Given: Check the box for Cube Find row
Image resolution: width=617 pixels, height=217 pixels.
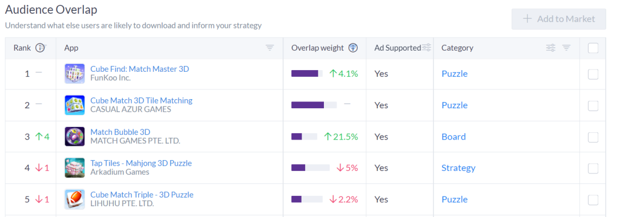Looking at the screenshot, I should (593, 74).
